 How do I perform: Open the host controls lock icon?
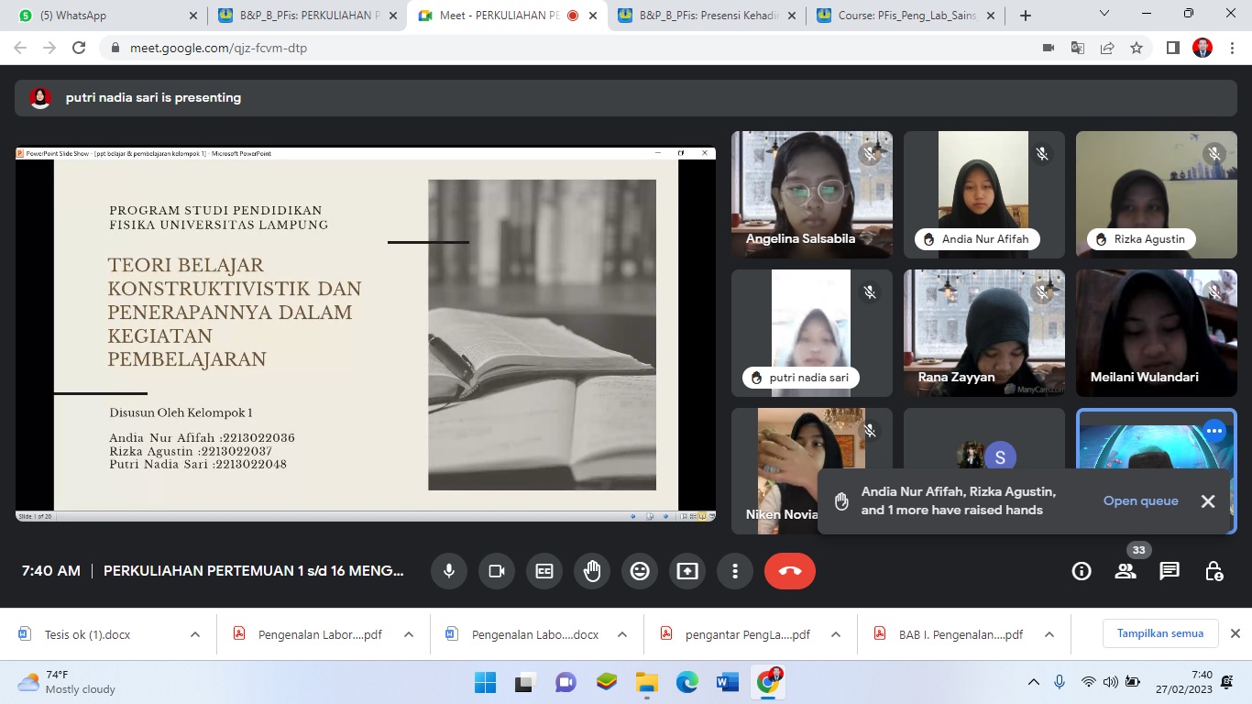click(x=1214, y=571)
